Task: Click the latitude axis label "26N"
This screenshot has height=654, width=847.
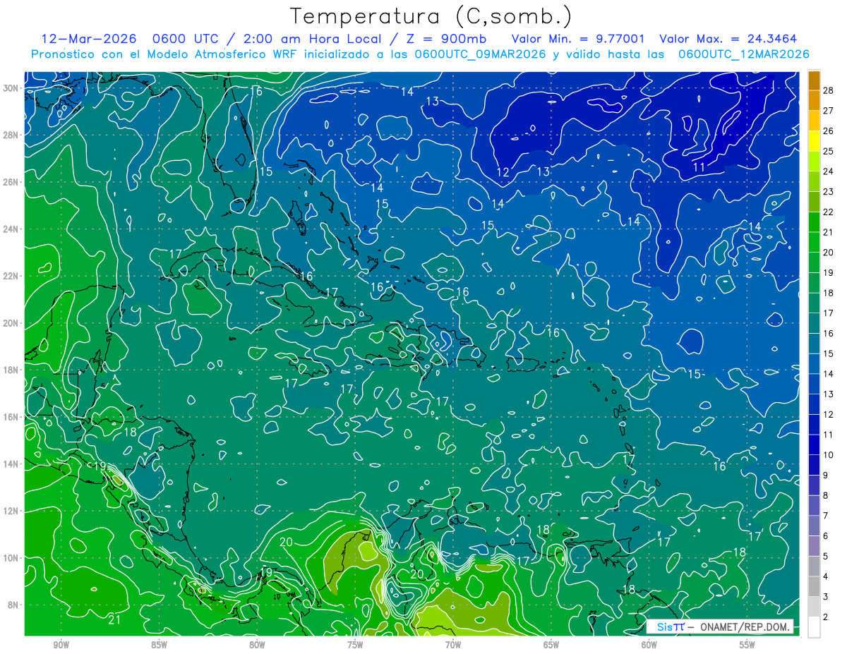Action: tap(11, 182)
